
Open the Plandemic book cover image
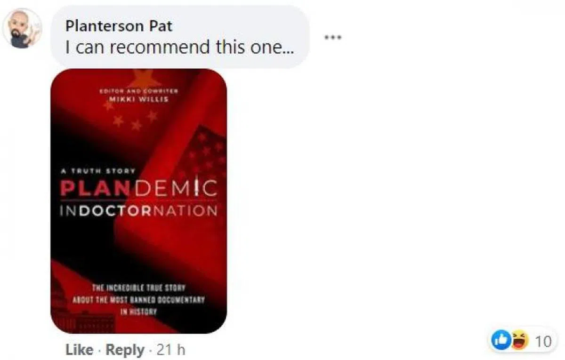coord(138,201)
